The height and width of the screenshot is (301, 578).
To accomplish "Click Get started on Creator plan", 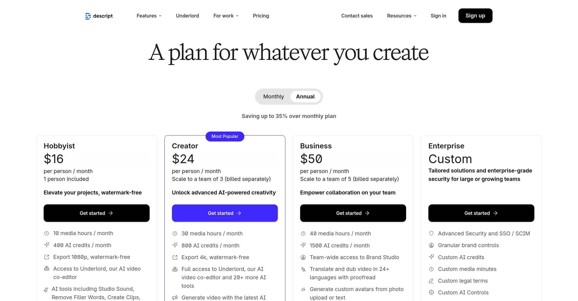I will 225,213.
